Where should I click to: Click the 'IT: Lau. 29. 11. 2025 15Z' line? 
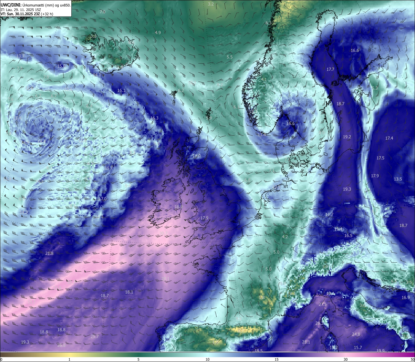coord(21,10)
